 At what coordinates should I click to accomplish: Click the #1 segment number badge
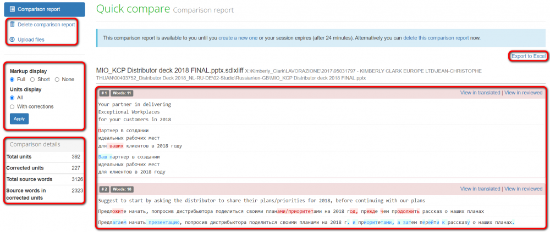pyautogui.click(x=104, y=93)
